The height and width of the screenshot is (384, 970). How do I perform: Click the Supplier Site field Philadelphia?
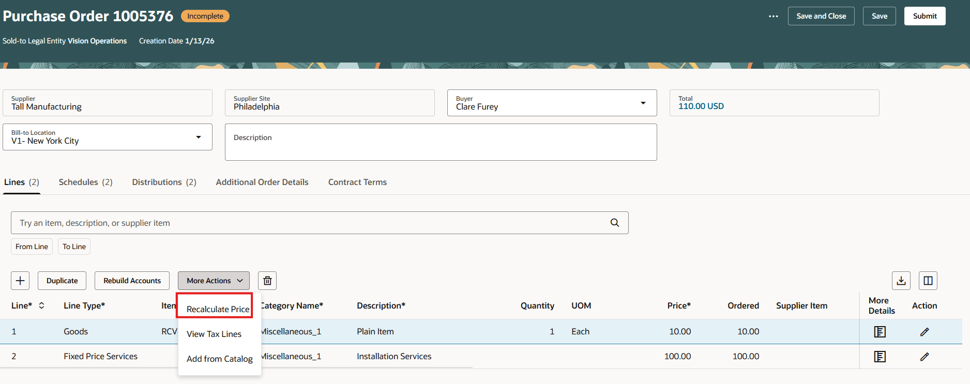coord(330,103)
